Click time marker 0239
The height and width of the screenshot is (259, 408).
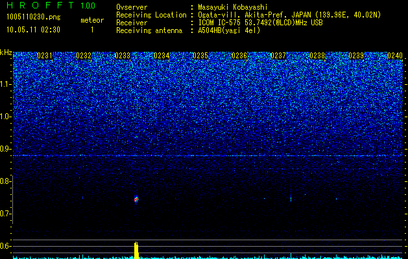(356, 56)
